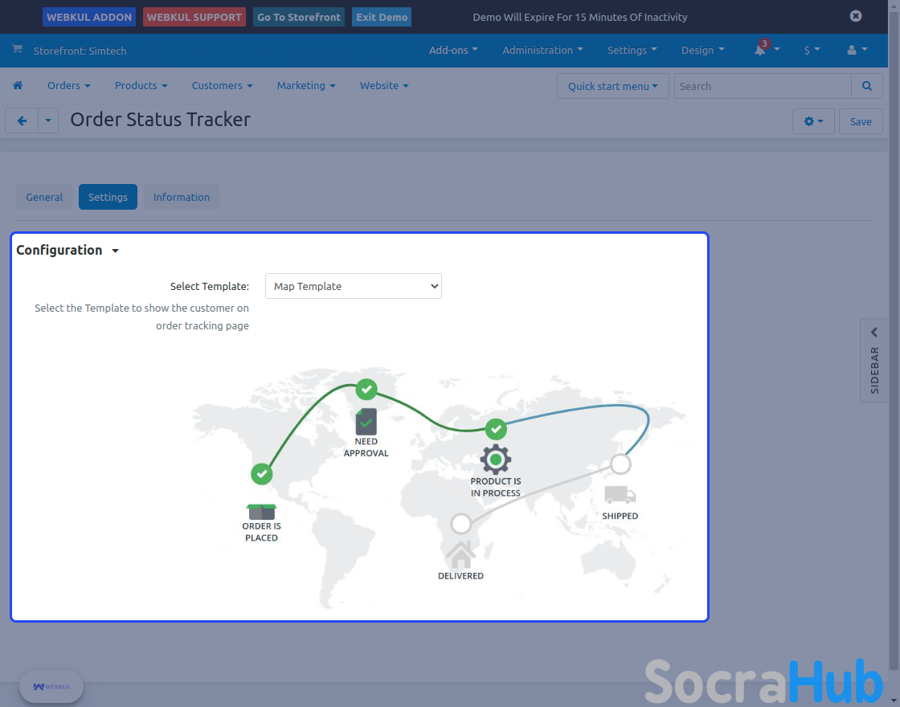Open the gear actions menu

pos(813,121)
